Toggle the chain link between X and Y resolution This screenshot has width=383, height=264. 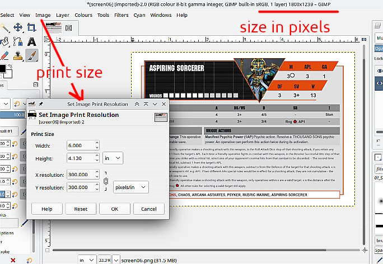106,181
